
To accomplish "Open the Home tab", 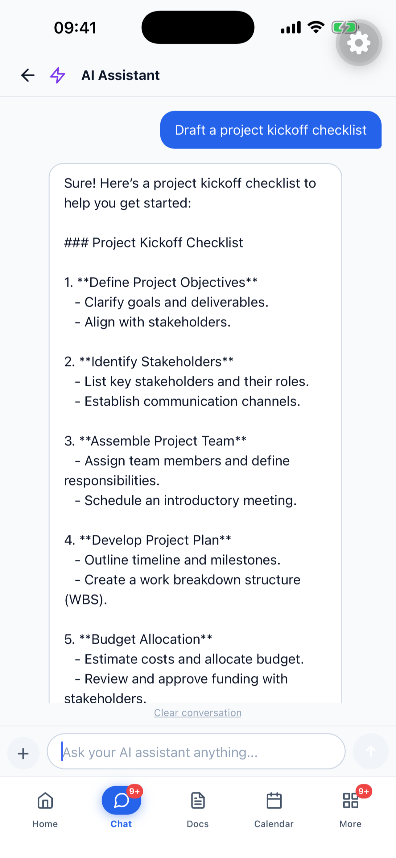I will [45, 810].
